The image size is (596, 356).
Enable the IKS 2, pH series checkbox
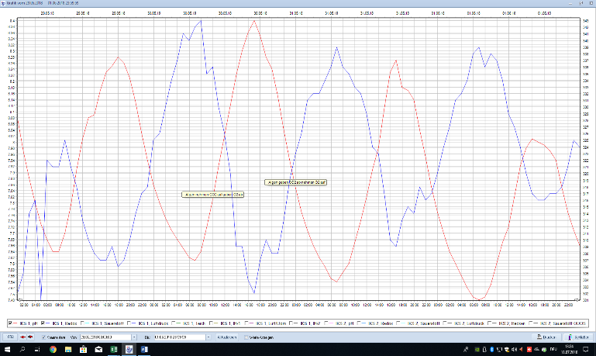[x=327, y=322]
